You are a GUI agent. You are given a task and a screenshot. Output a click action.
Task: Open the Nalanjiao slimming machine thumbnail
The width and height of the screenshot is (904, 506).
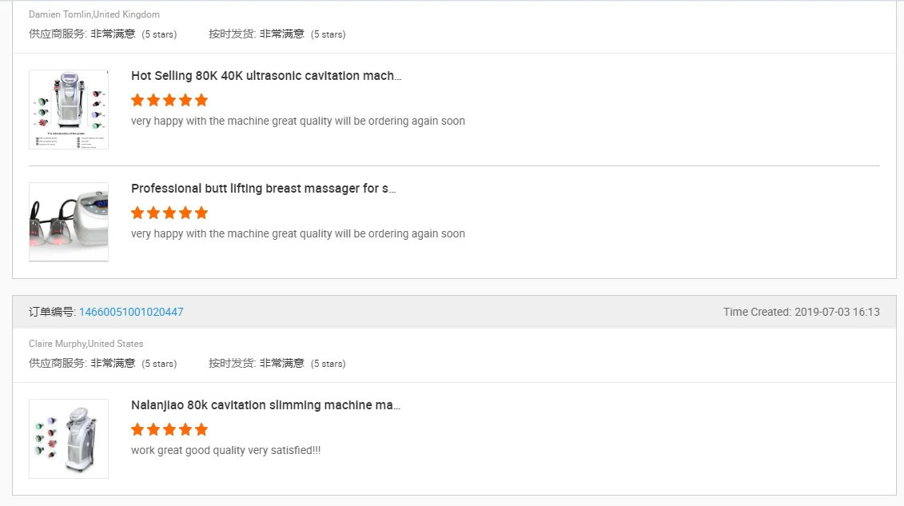click(69, 439)
